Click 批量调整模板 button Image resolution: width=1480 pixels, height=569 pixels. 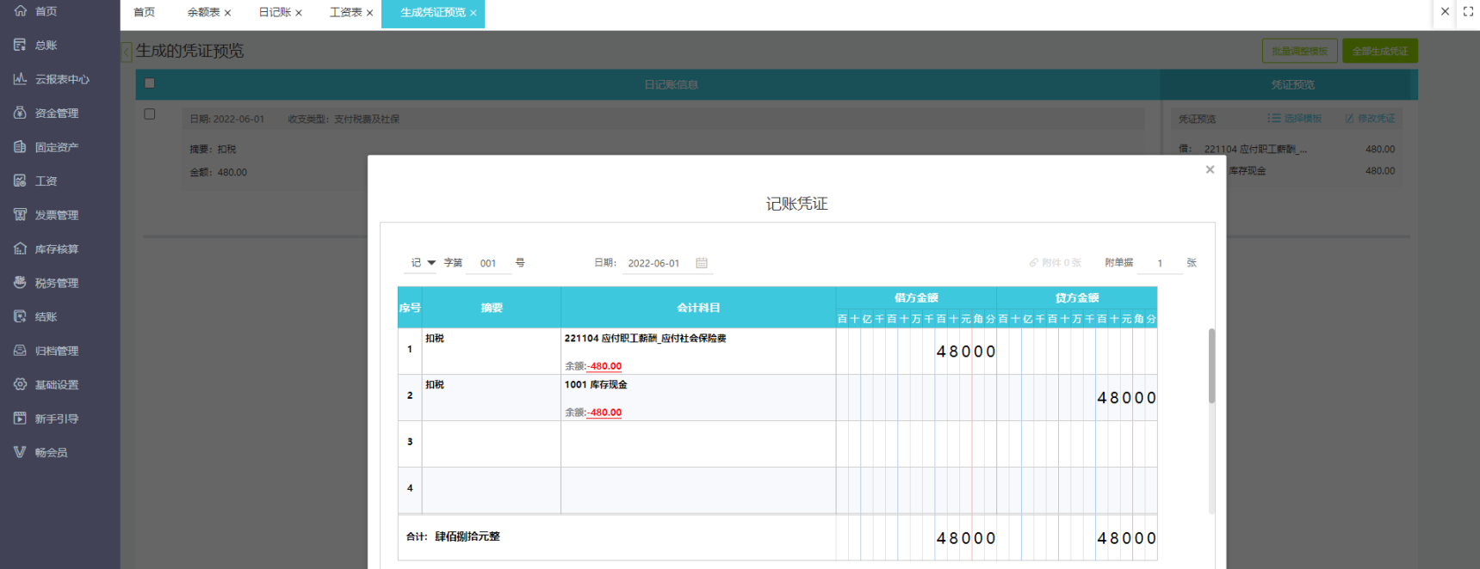(x=1299, y=52)
